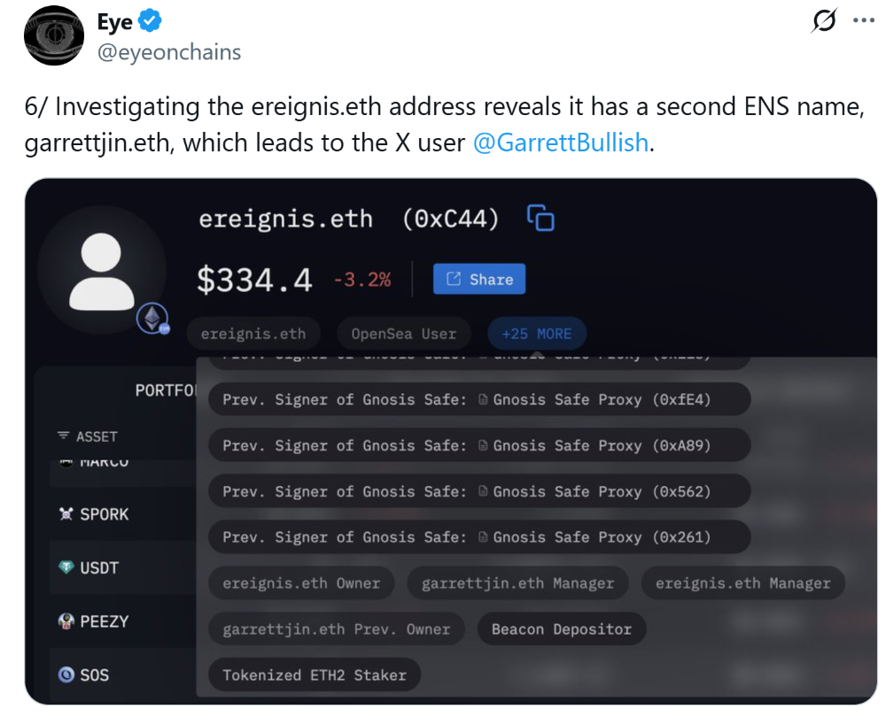Click the blue verified badge
Viewport: 886px width, 717px height.
click(x=151, y=22)
